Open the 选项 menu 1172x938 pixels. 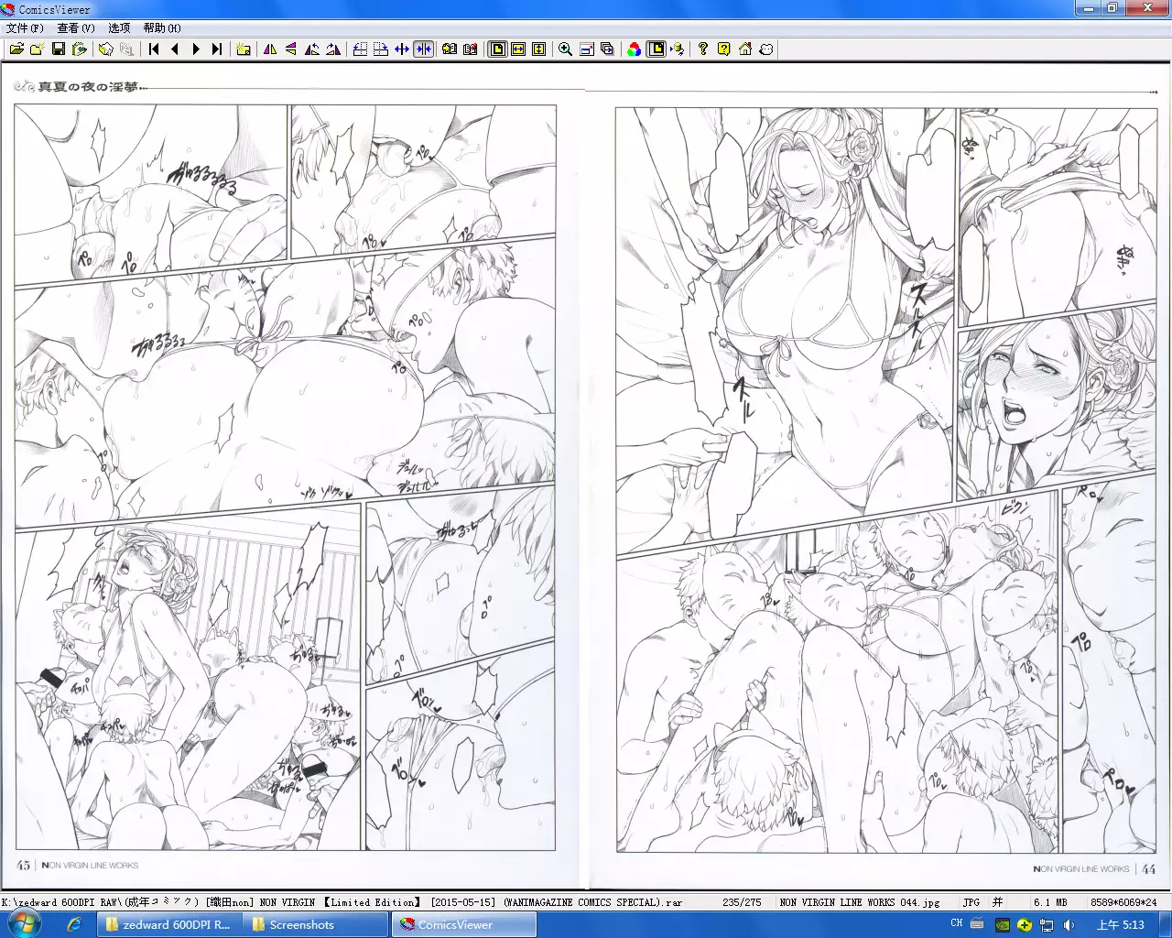tap(119, 28)
